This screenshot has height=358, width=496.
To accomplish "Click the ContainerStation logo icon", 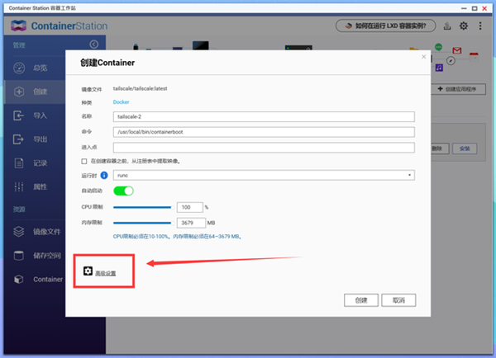I will tap(18, 26).
